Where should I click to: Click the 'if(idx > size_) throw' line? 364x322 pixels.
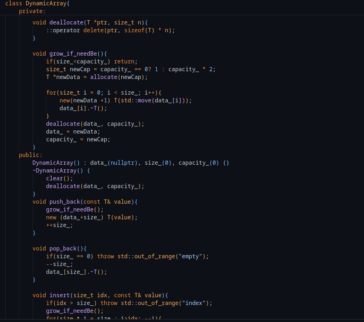tap(129, 303)
